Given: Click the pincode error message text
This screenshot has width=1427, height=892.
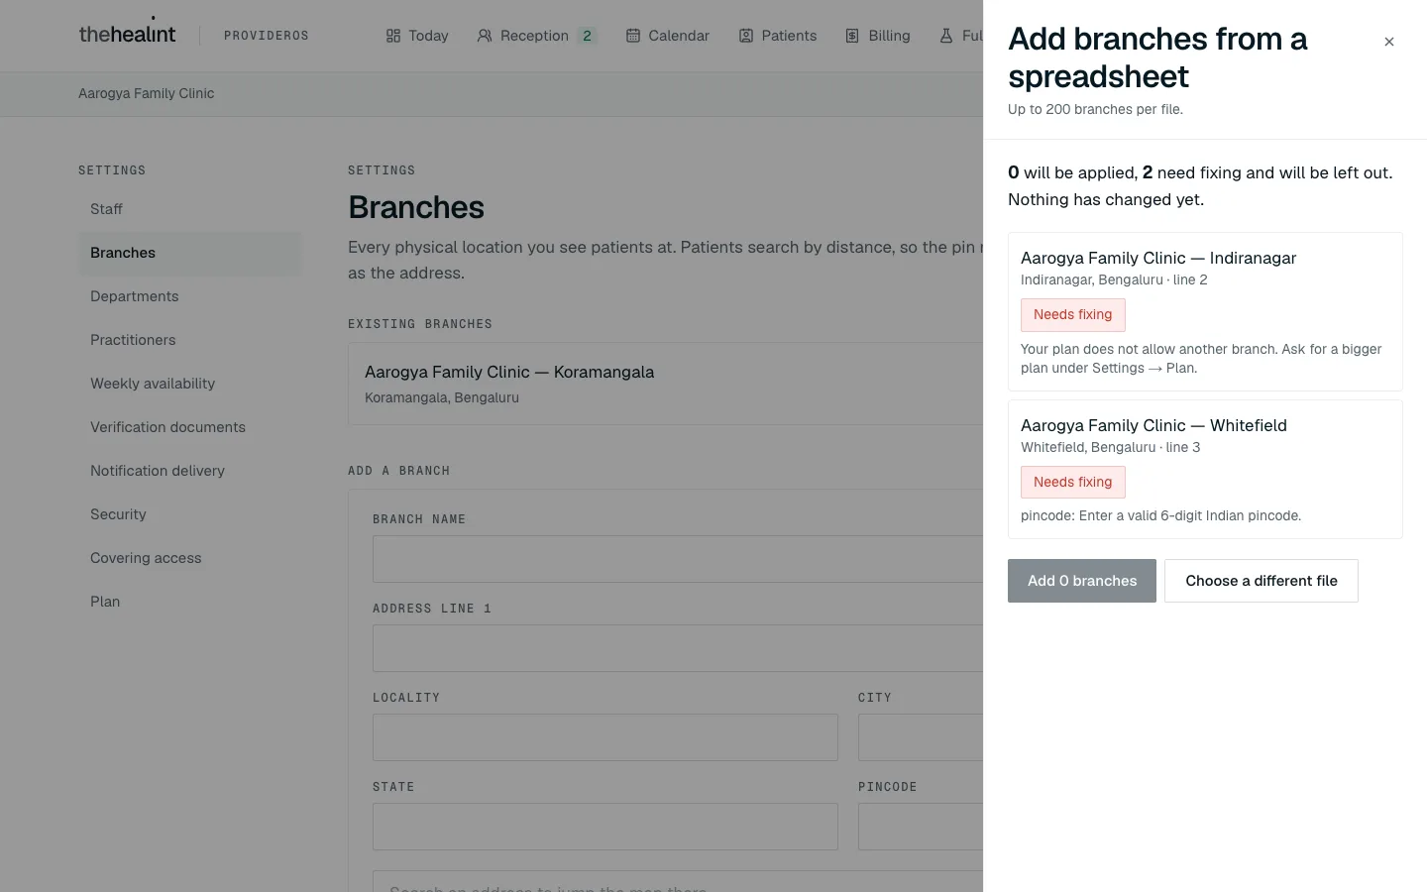Looking at the screenshot, I should [x=1160, y=515].
